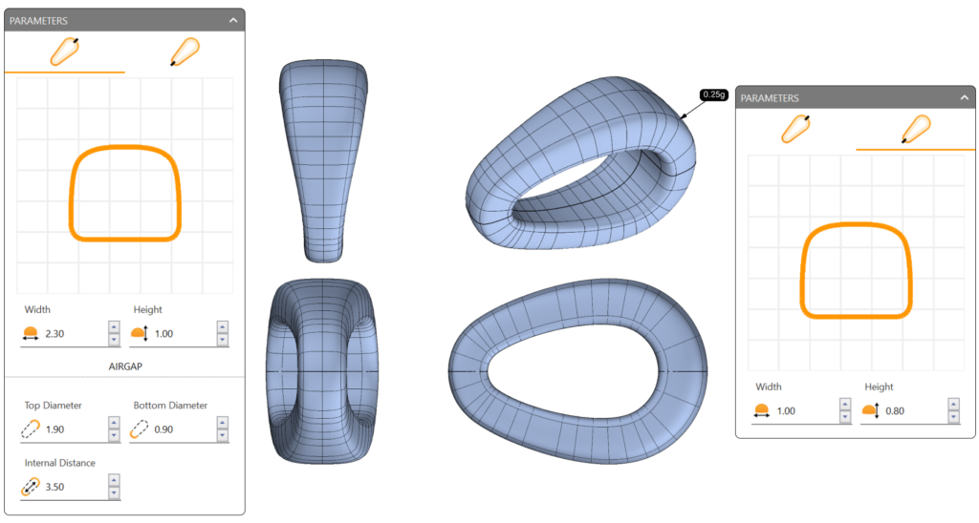
Task: Increase Internal Distance with up arrow
Action: click(x=114, y=483)
